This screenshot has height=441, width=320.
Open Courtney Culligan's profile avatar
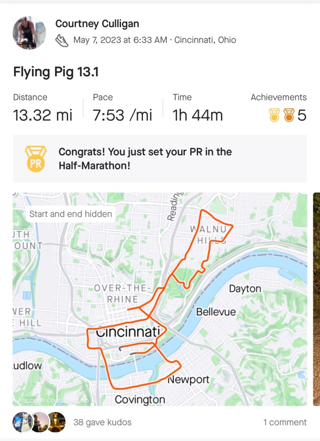pyautogui.click(x=29, y=33)
